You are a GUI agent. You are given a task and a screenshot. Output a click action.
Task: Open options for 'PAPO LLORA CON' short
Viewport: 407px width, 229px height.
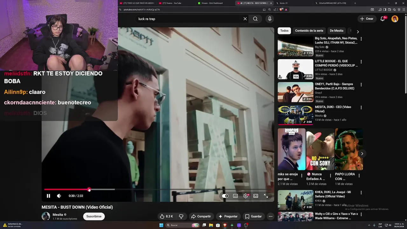click(359, 176)
